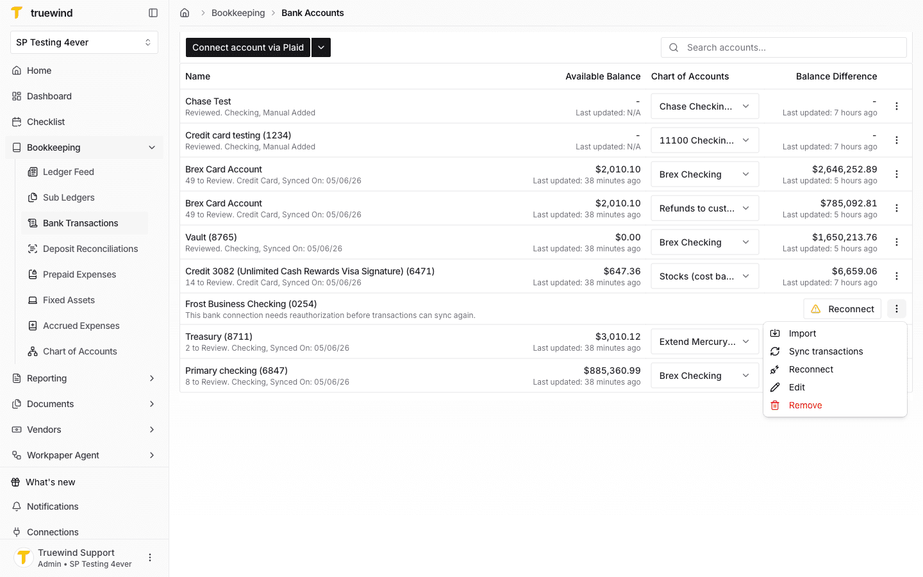Click the Truewind Support profile avatar

pyautogui.click(x=24, y=558)
